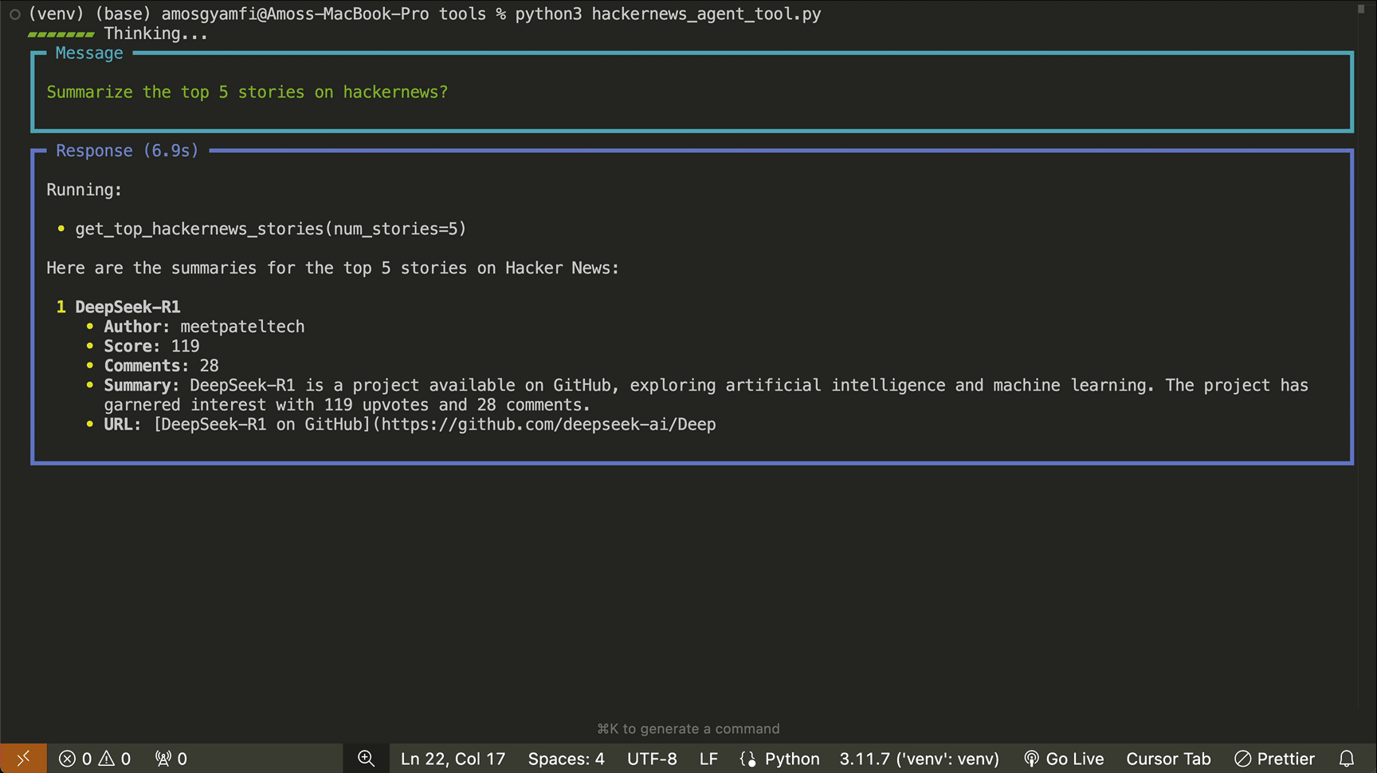The height and width of the screenshot is (773, 1377).
Task: Click the 'Comments: 28' line
Action: point(161,366)
